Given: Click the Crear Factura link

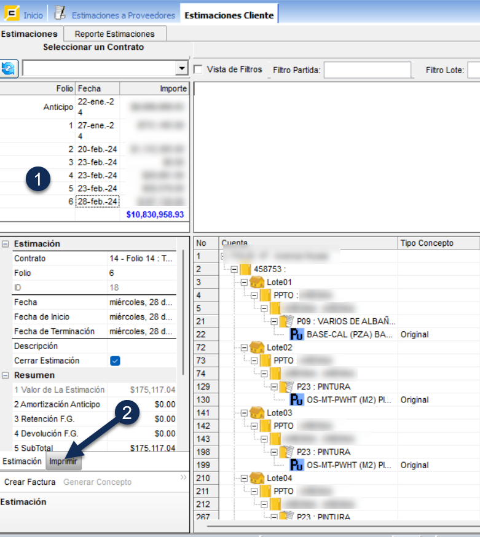Looking at the screenshot, I should click(30, 482).
